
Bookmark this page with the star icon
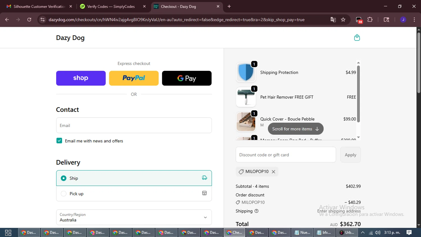tap(343, 20)
